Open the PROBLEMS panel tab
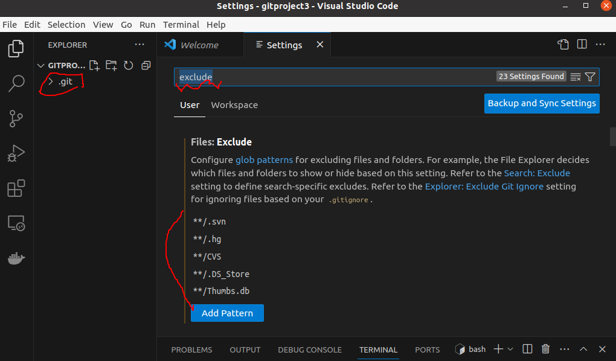This screenshot has width=616, height=361. point(191,350)
